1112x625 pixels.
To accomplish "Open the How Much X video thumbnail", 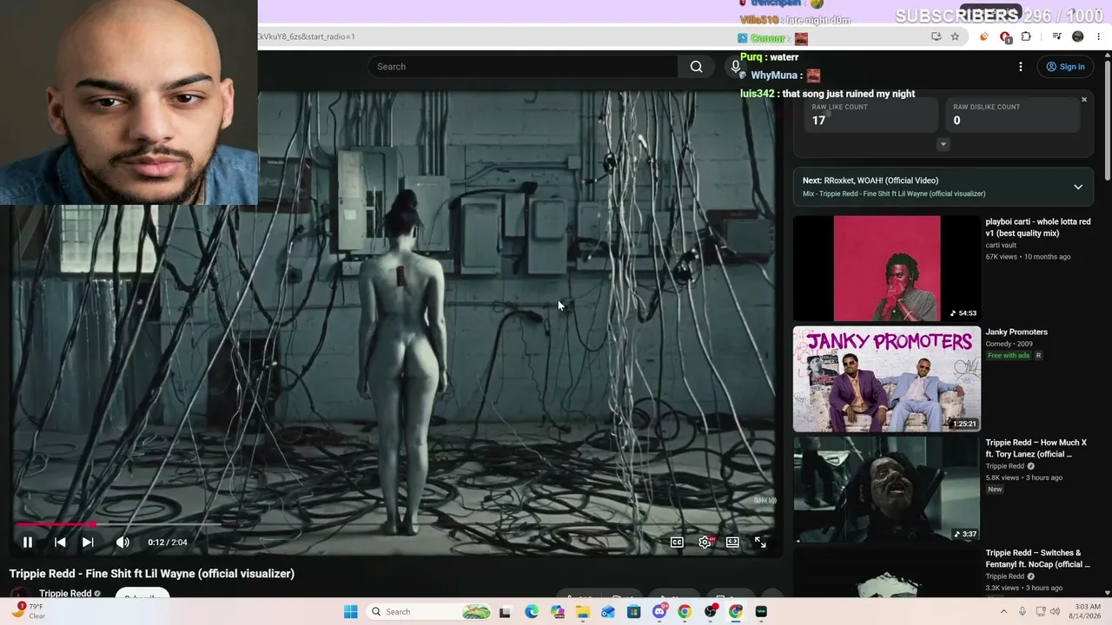I will pyautogui.click(x=886, y=489).
